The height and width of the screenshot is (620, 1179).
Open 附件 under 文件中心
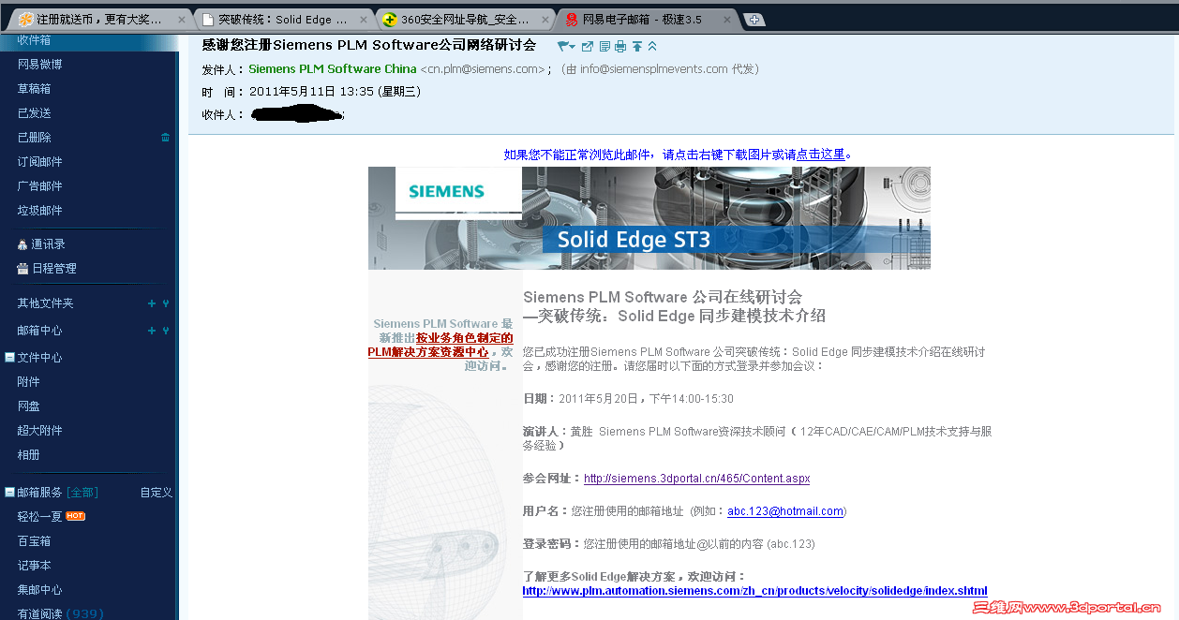(x=28, y=382)
